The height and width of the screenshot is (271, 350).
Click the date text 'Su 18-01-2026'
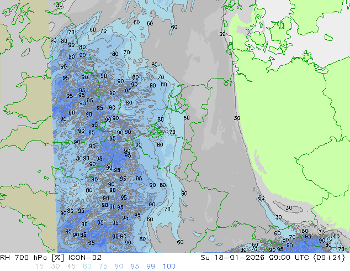coord(232,258)
